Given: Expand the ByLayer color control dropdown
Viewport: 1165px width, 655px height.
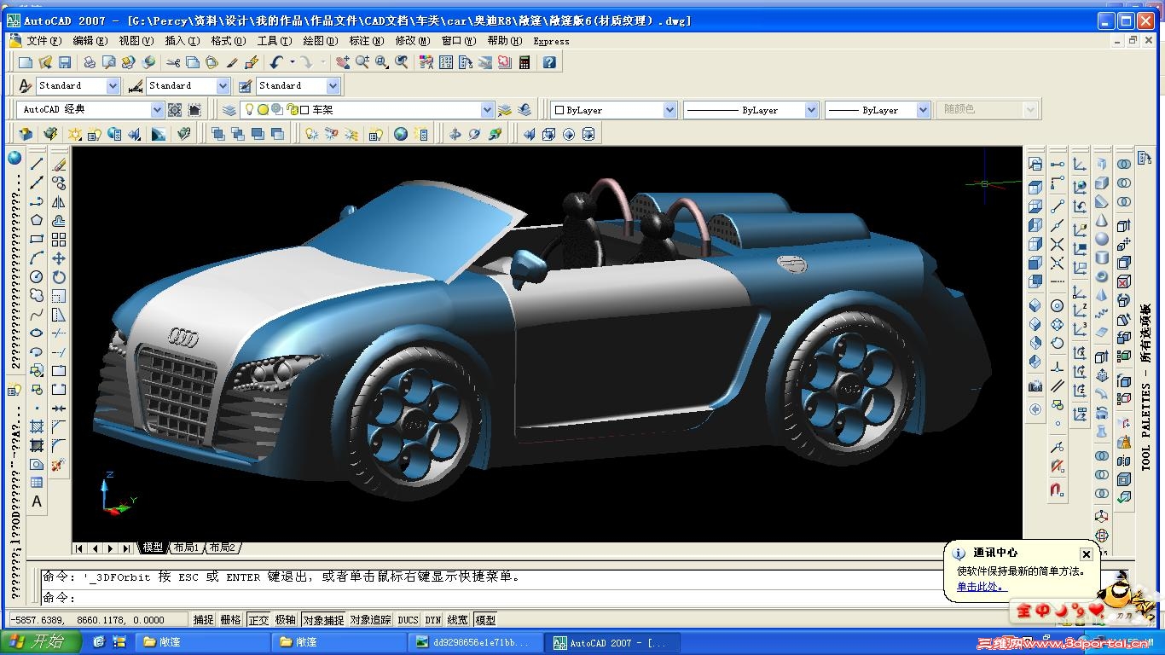Looking at the screenshot, I should (669, 110).
